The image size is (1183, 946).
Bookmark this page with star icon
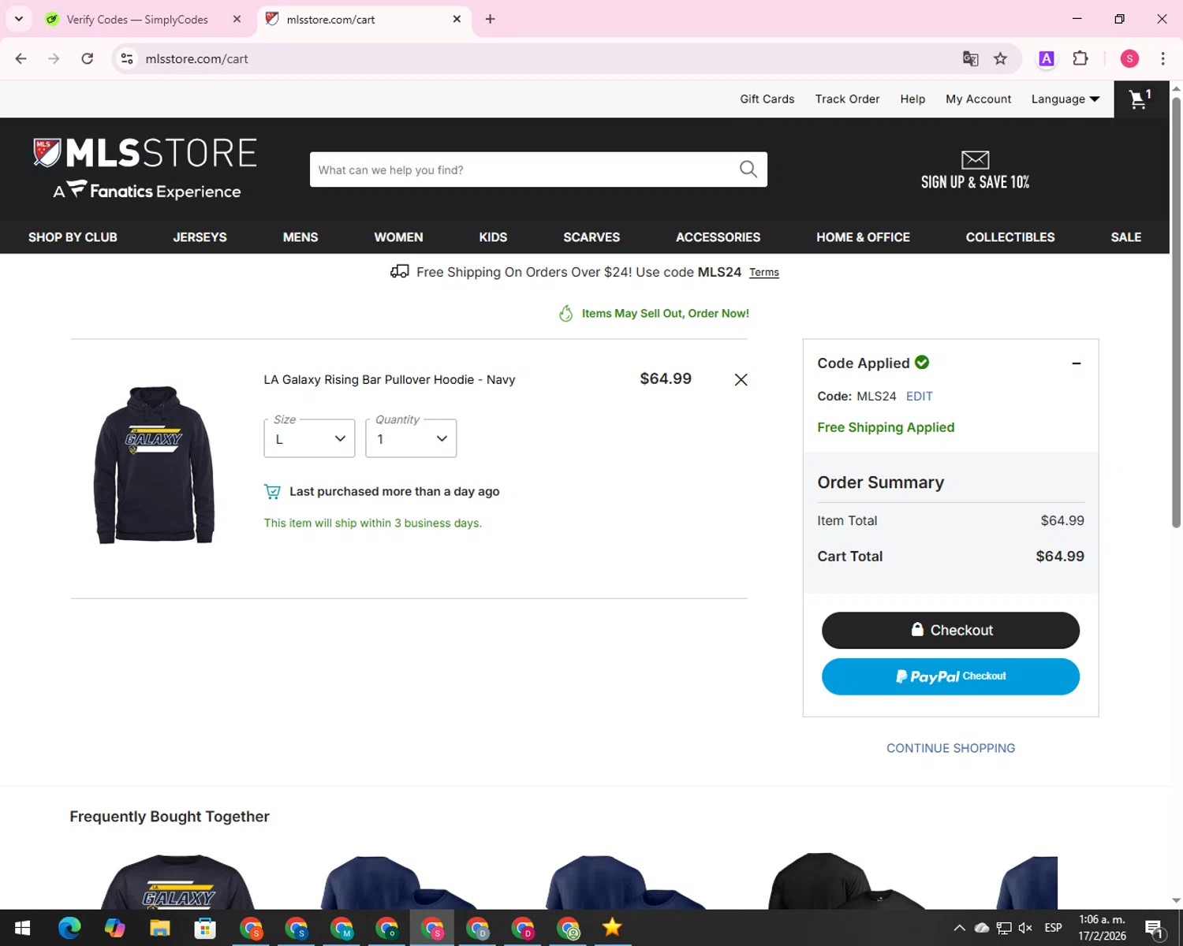pyautogui.click(x=1000, y=58)
